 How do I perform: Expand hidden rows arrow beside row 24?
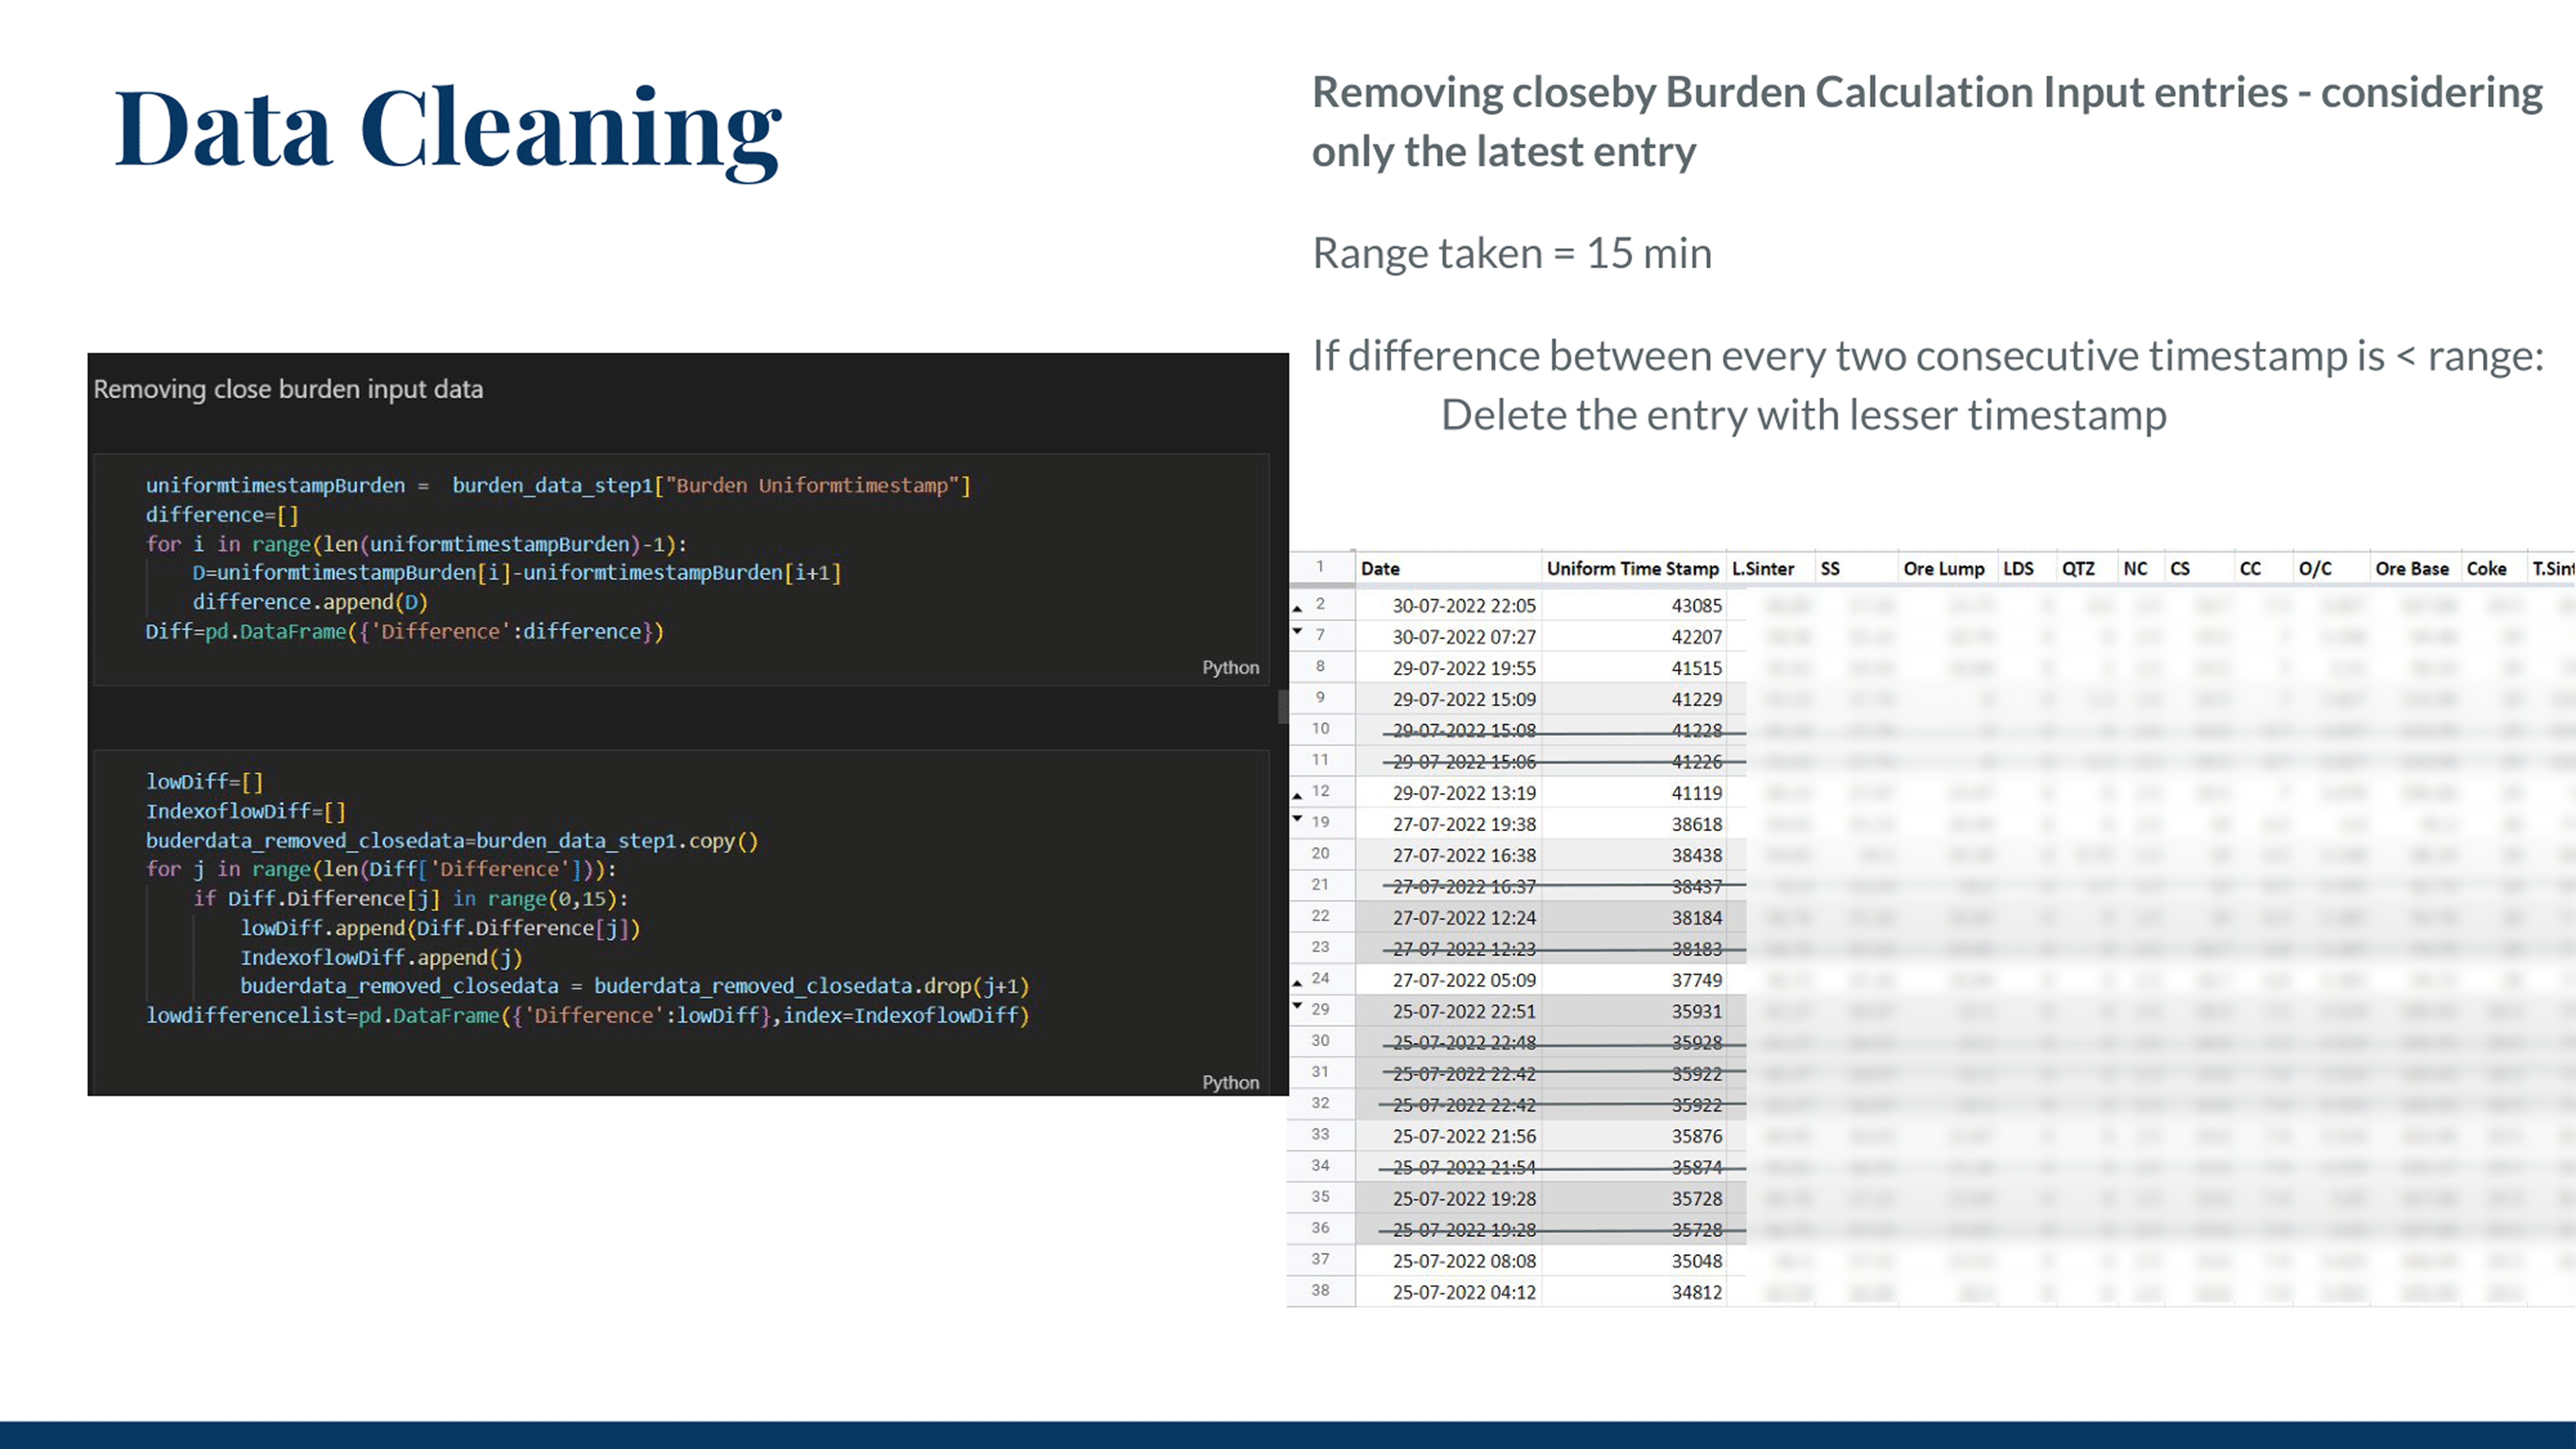(1297, 983)
